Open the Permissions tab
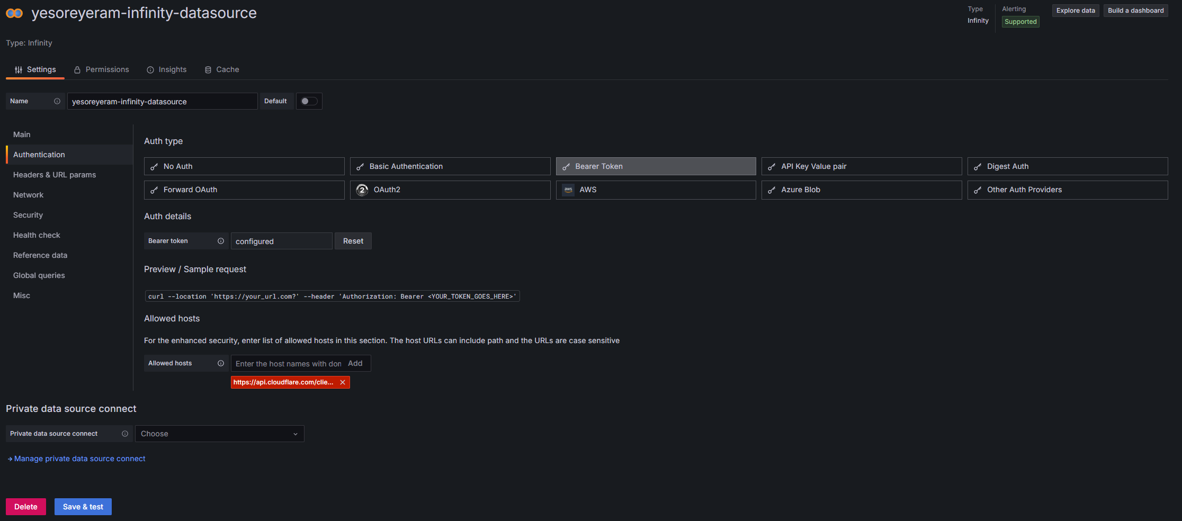1182x521 pixels. click(x=101, y=69)
